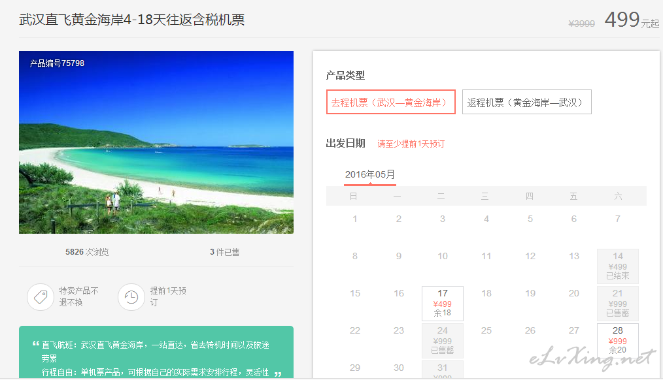Click the product title 武汉直飞黄金海岸4-18天往返含税机票
The height and width of the screenshot is (380, 663).
click(x=132, y=20)
